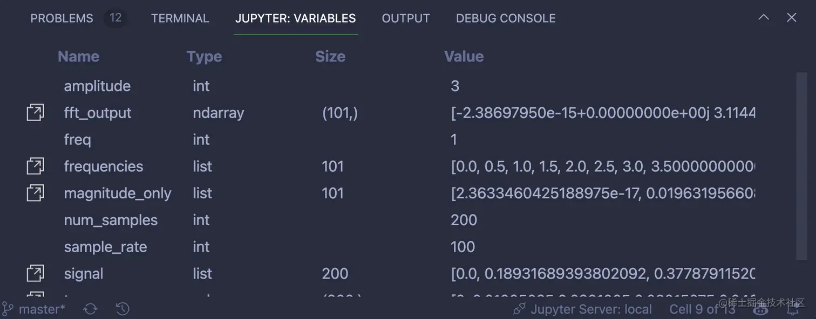Click the Synchronize Changes icon
The width and height of the screenshot is (816, 319).
coord(90,308)
